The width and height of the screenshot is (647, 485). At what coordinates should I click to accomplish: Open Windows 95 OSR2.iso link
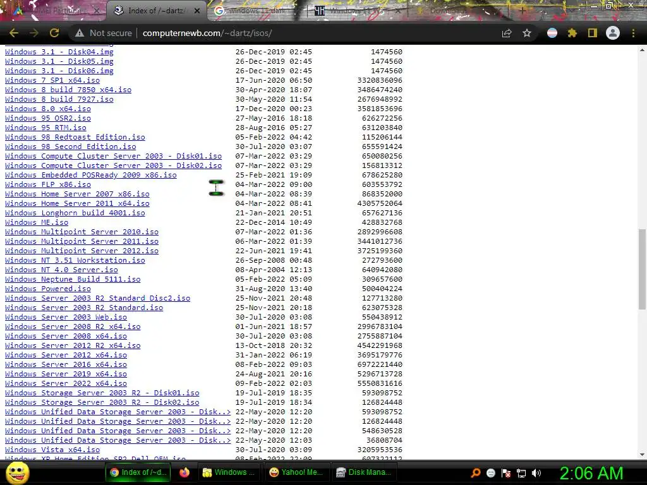point(48,118)
